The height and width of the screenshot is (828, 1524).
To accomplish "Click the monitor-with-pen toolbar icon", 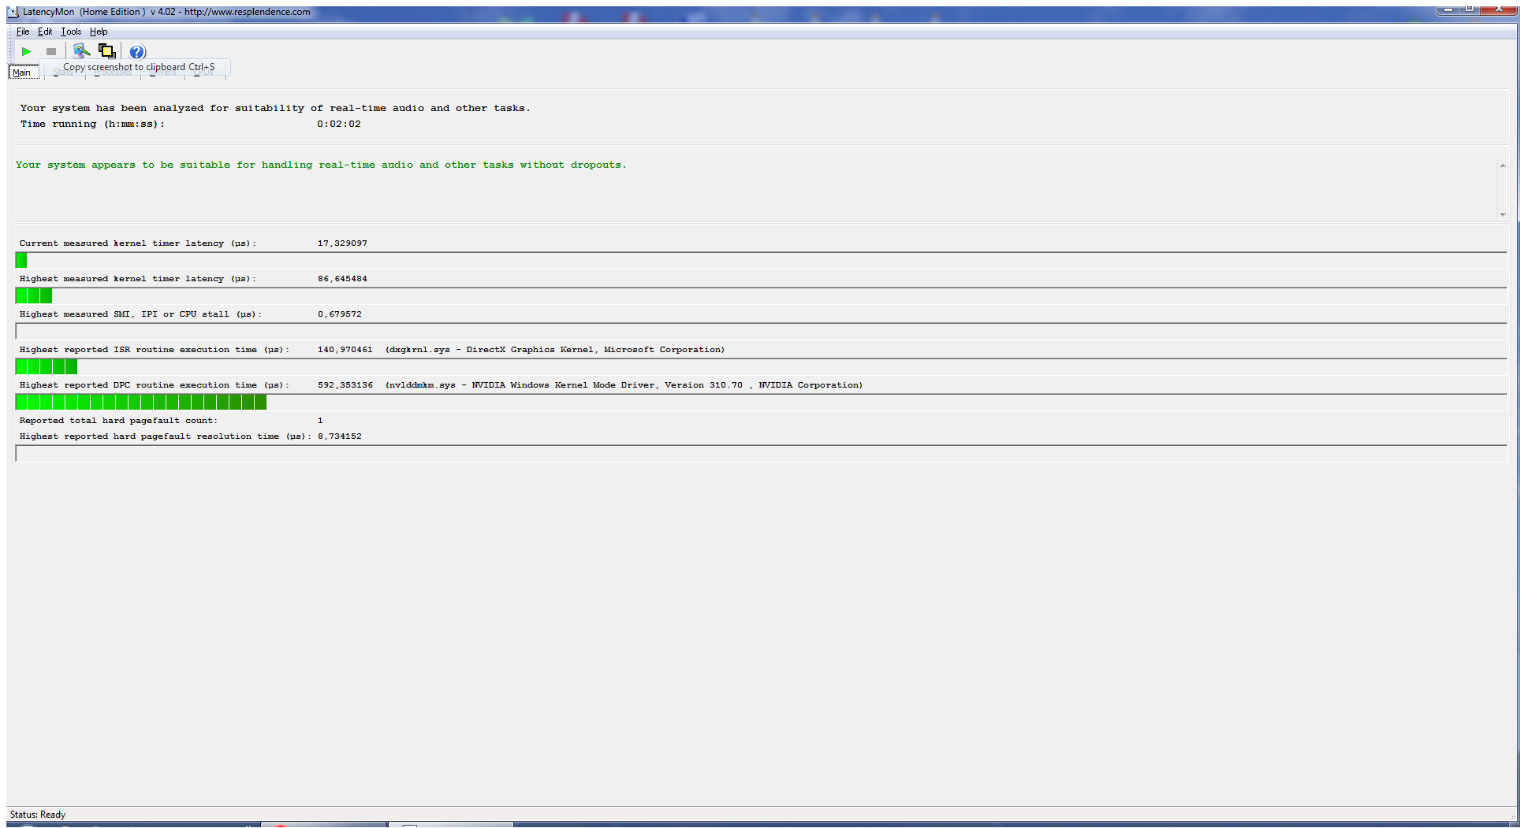I will point(81,51).
